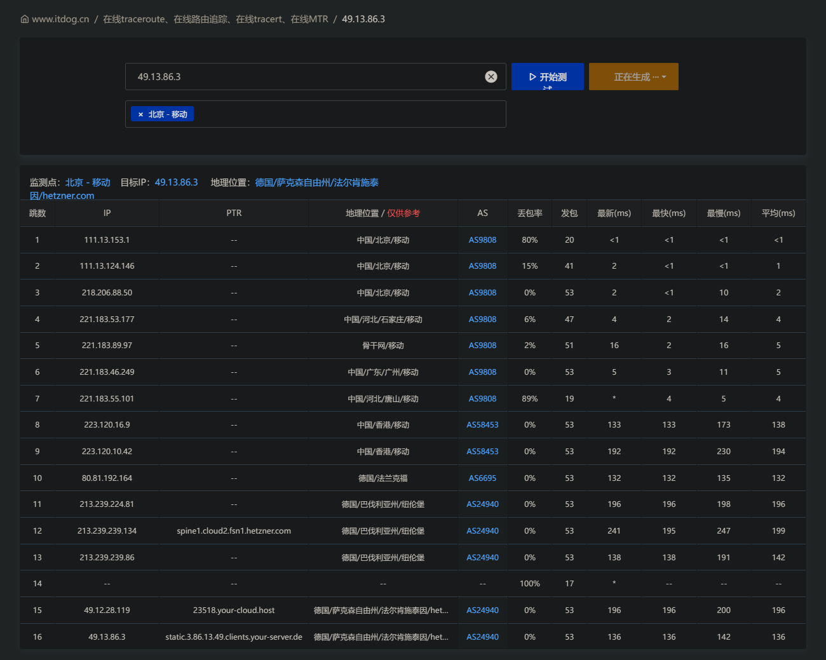
Task: Click the home icon beside www.itdog.cn
Action: [x=25, y=19]
